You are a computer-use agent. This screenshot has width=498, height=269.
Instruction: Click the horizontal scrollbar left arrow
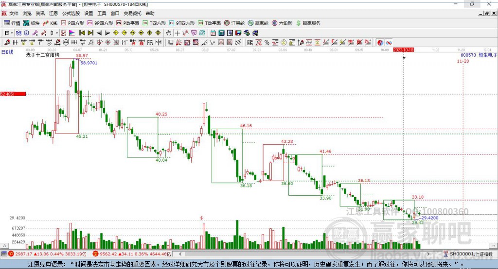180,254
